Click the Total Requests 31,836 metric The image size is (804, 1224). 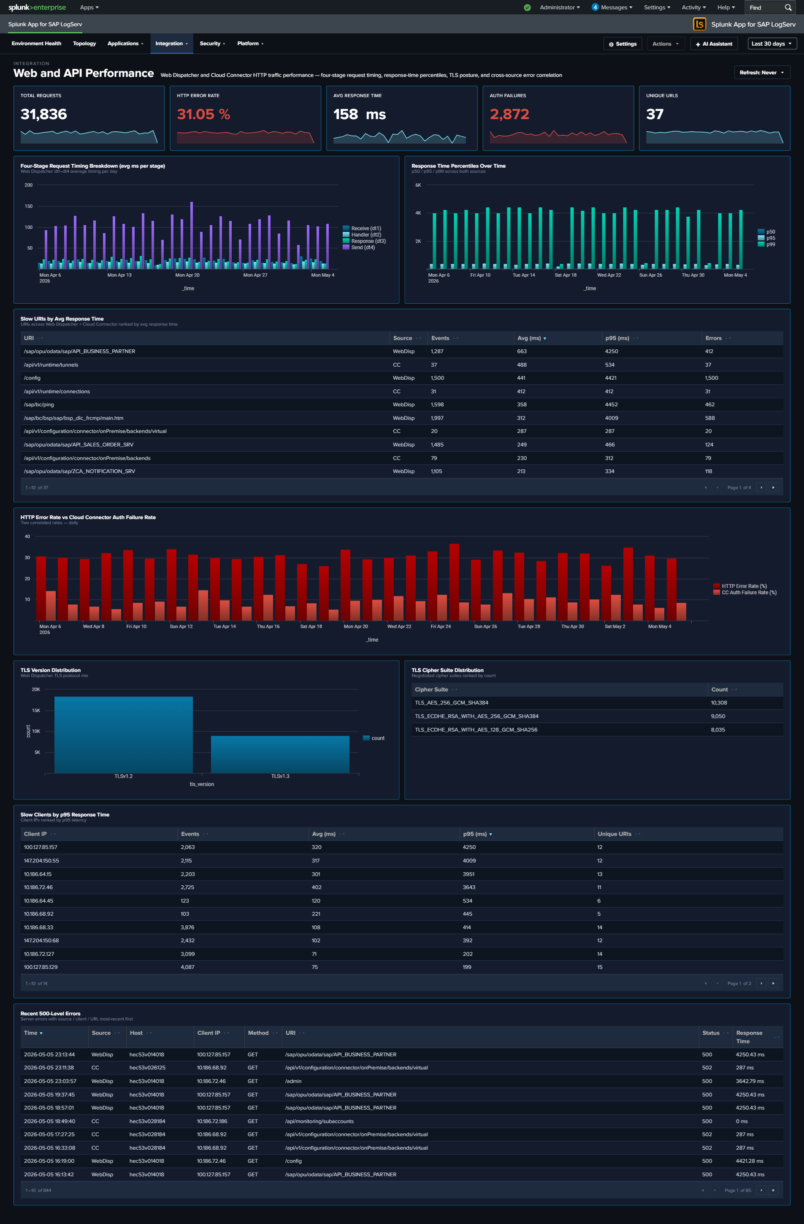point(44,114)
